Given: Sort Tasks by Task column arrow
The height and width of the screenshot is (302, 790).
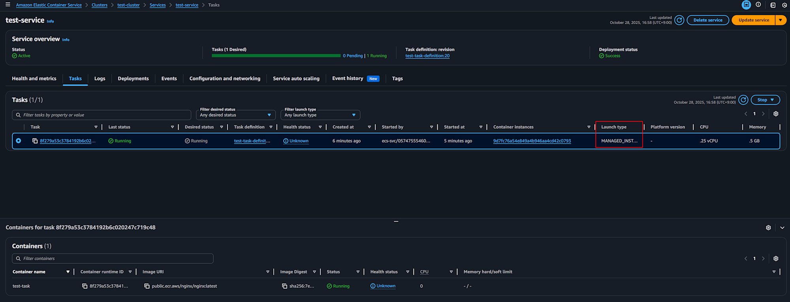Looking at the screenshot, I should [96, 127].
